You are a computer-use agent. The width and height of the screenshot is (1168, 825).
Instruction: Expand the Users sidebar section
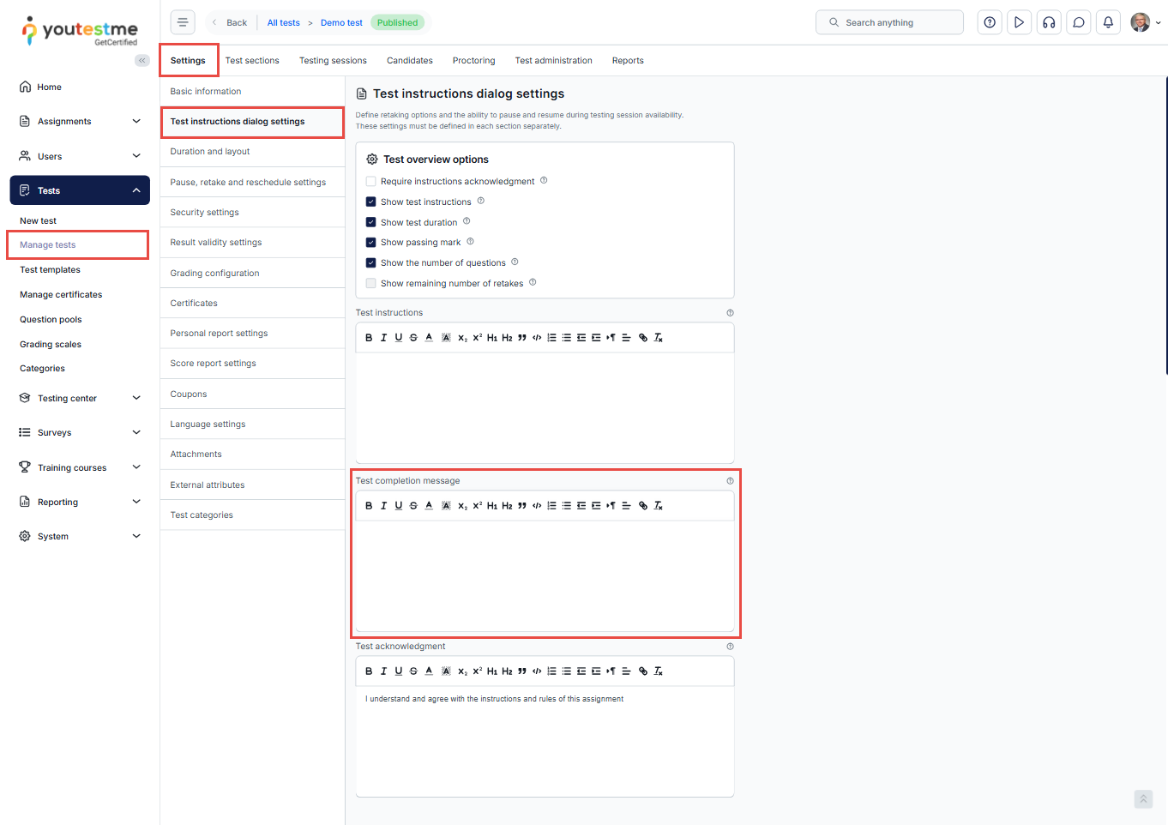point(80,156)
